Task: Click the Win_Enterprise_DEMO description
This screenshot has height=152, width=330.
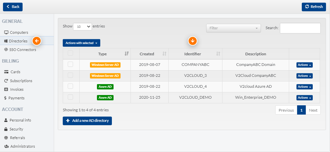Action: (x=256, y=97)
